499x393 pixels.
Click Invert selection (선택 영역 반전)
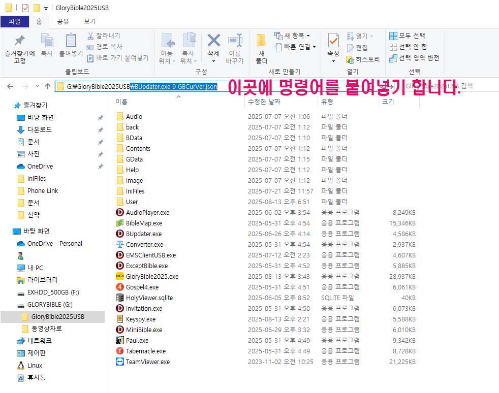click(414, 58)
